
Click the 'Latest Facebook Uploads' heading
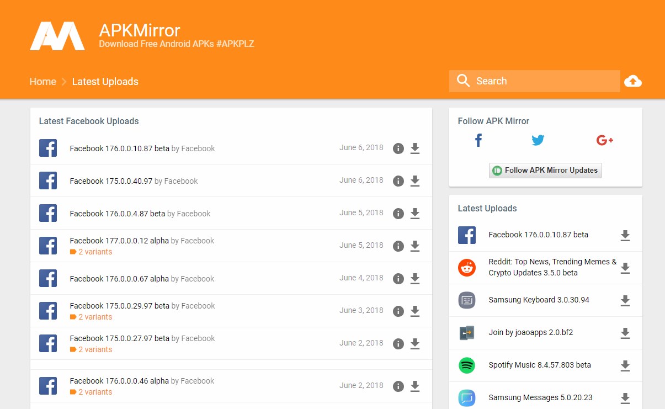[89, 121]
